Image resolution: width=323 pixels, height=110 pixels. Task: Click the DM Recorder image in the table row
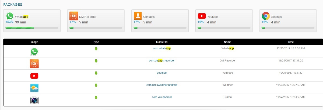point(34,64)
